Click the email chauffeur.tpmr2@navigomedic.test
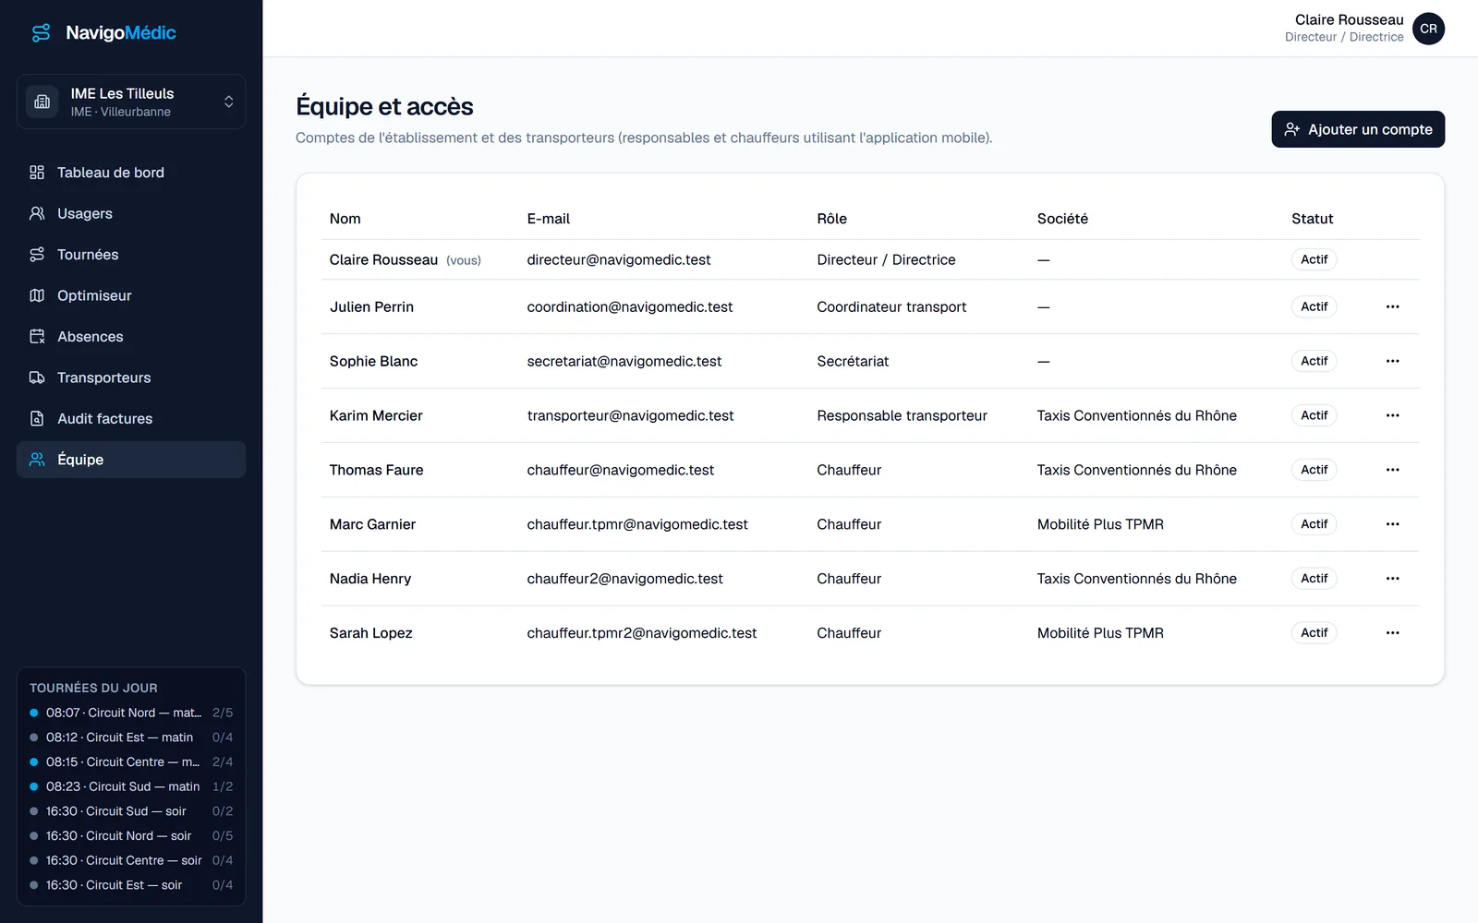 click(x=641, y=633)
